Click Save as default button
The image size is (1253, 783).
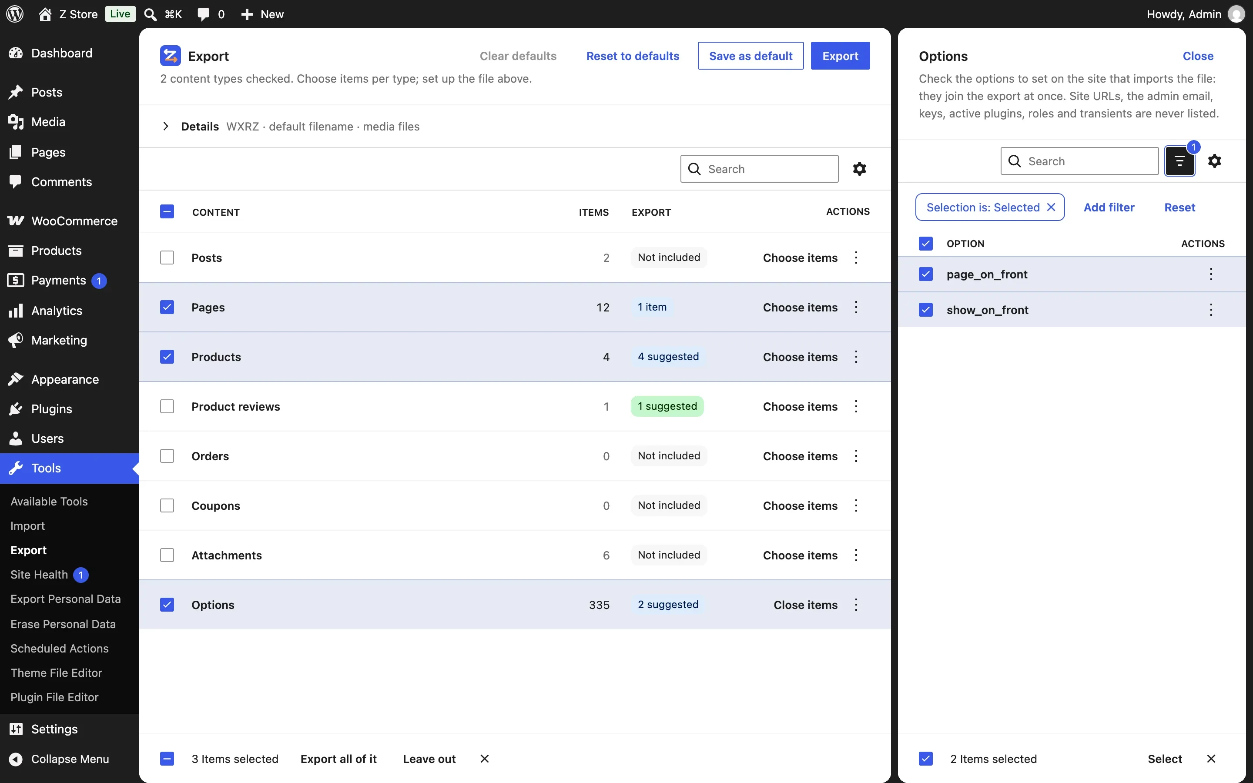coord(751,55)
